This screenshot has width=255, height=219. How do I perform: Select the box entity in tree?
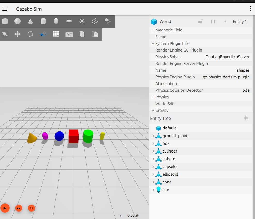coord(201,143)
